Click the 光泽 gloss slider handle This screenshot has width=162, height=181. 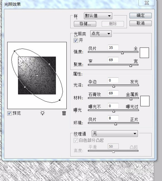114,86
